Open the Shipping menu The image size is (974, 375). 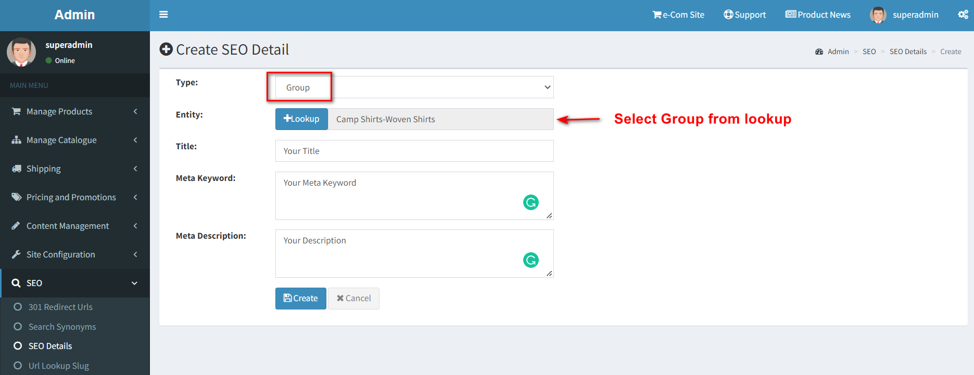tap(75, 169)
